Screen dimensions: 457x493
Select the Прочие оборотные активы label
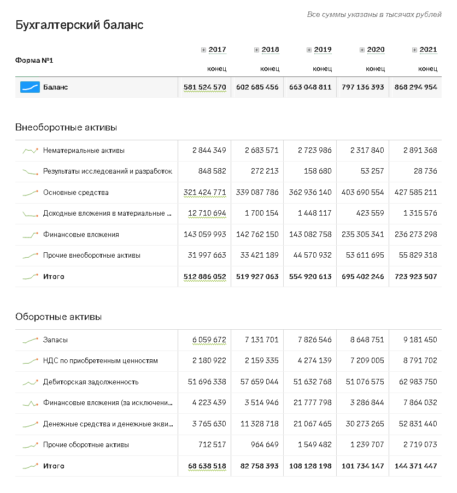86,445
